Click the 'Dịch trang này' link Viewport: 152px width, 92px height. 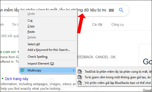pos(17,79)
